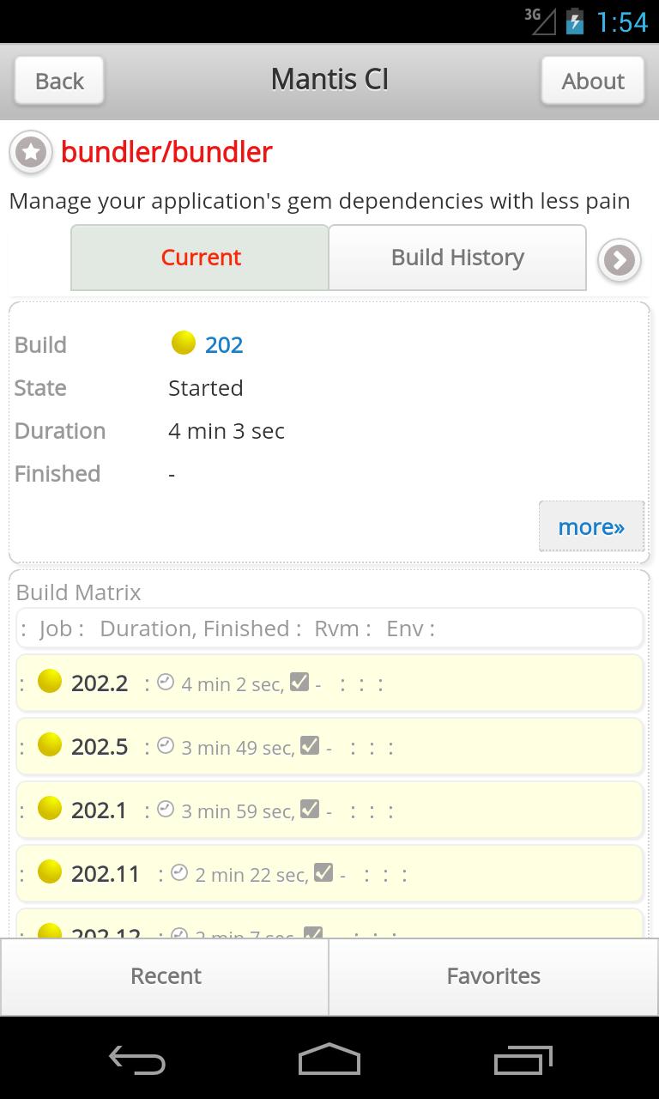The image size is (659, 1099).
Task: Toggle the finished checkbox in job 202.1 row
Action: [x=310, y=809]
